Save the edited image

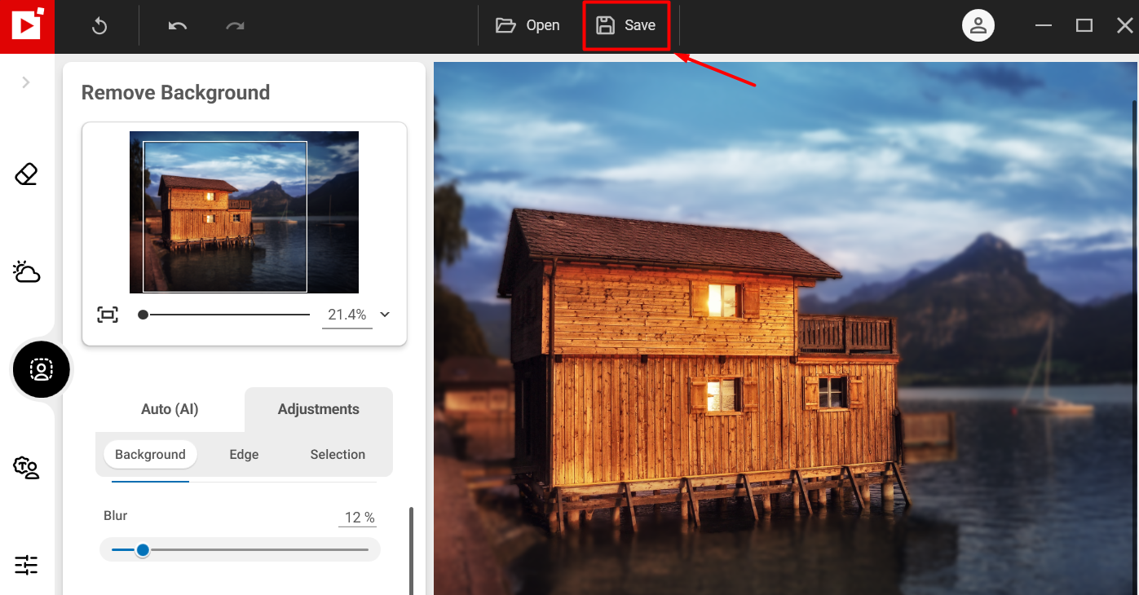(626, 25)
